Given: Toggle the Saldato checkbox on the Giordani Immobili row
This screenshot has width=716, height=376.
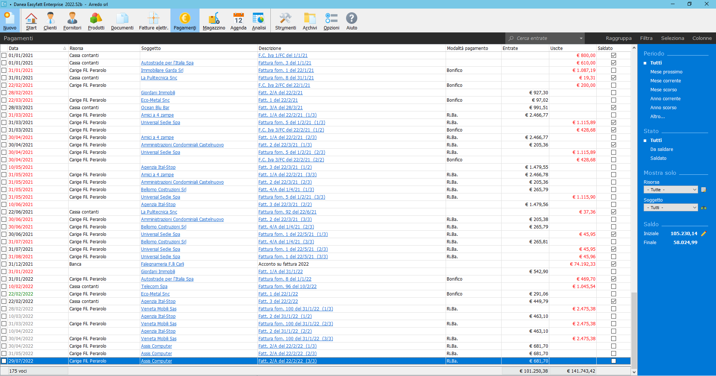Looking at the screenshot, I should click(613, 93).
